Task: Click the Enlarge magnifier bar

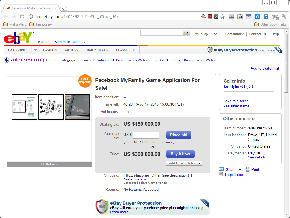Action: click(49, 164)
